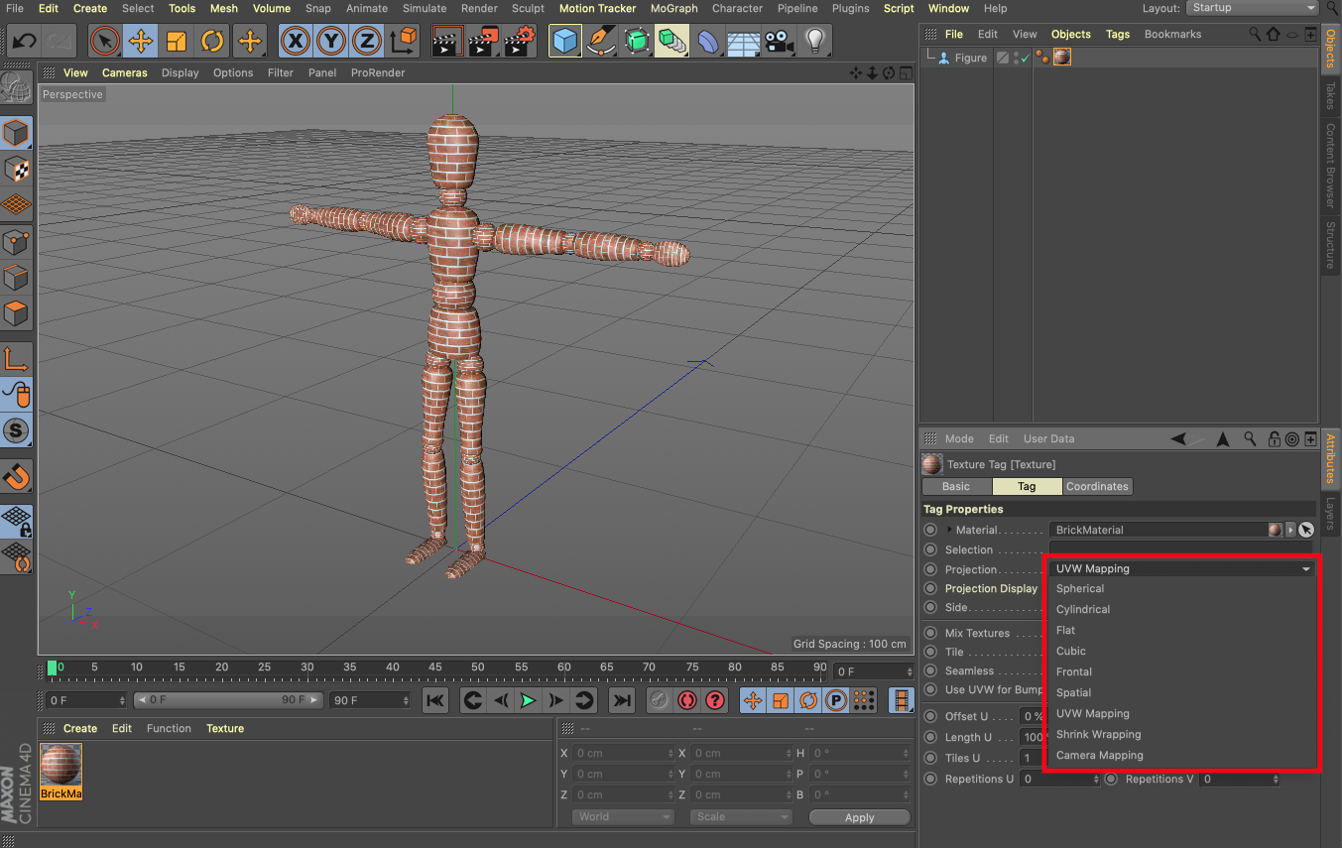
Task: Toggle Y axis lock
Action: 331,42
